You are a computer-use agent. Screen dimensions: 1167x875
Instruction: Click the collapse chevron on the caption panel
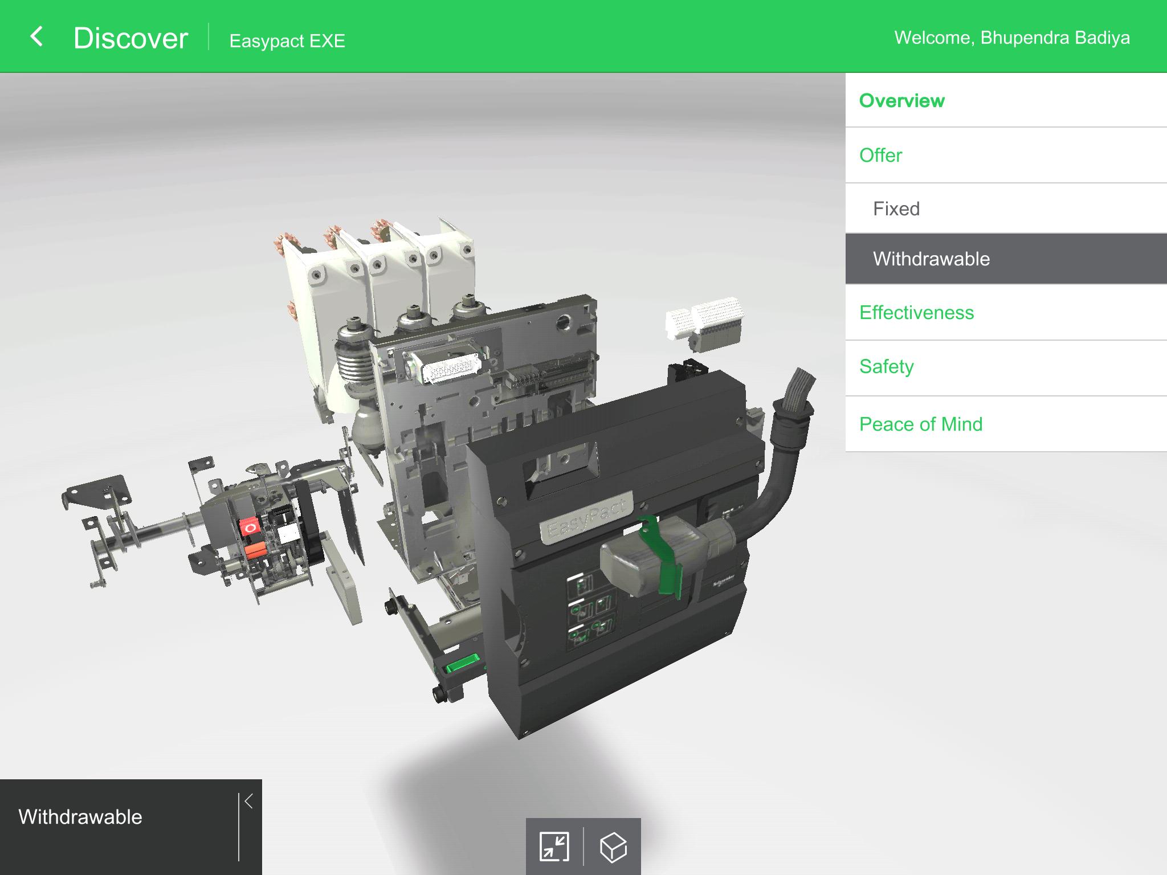247,802
